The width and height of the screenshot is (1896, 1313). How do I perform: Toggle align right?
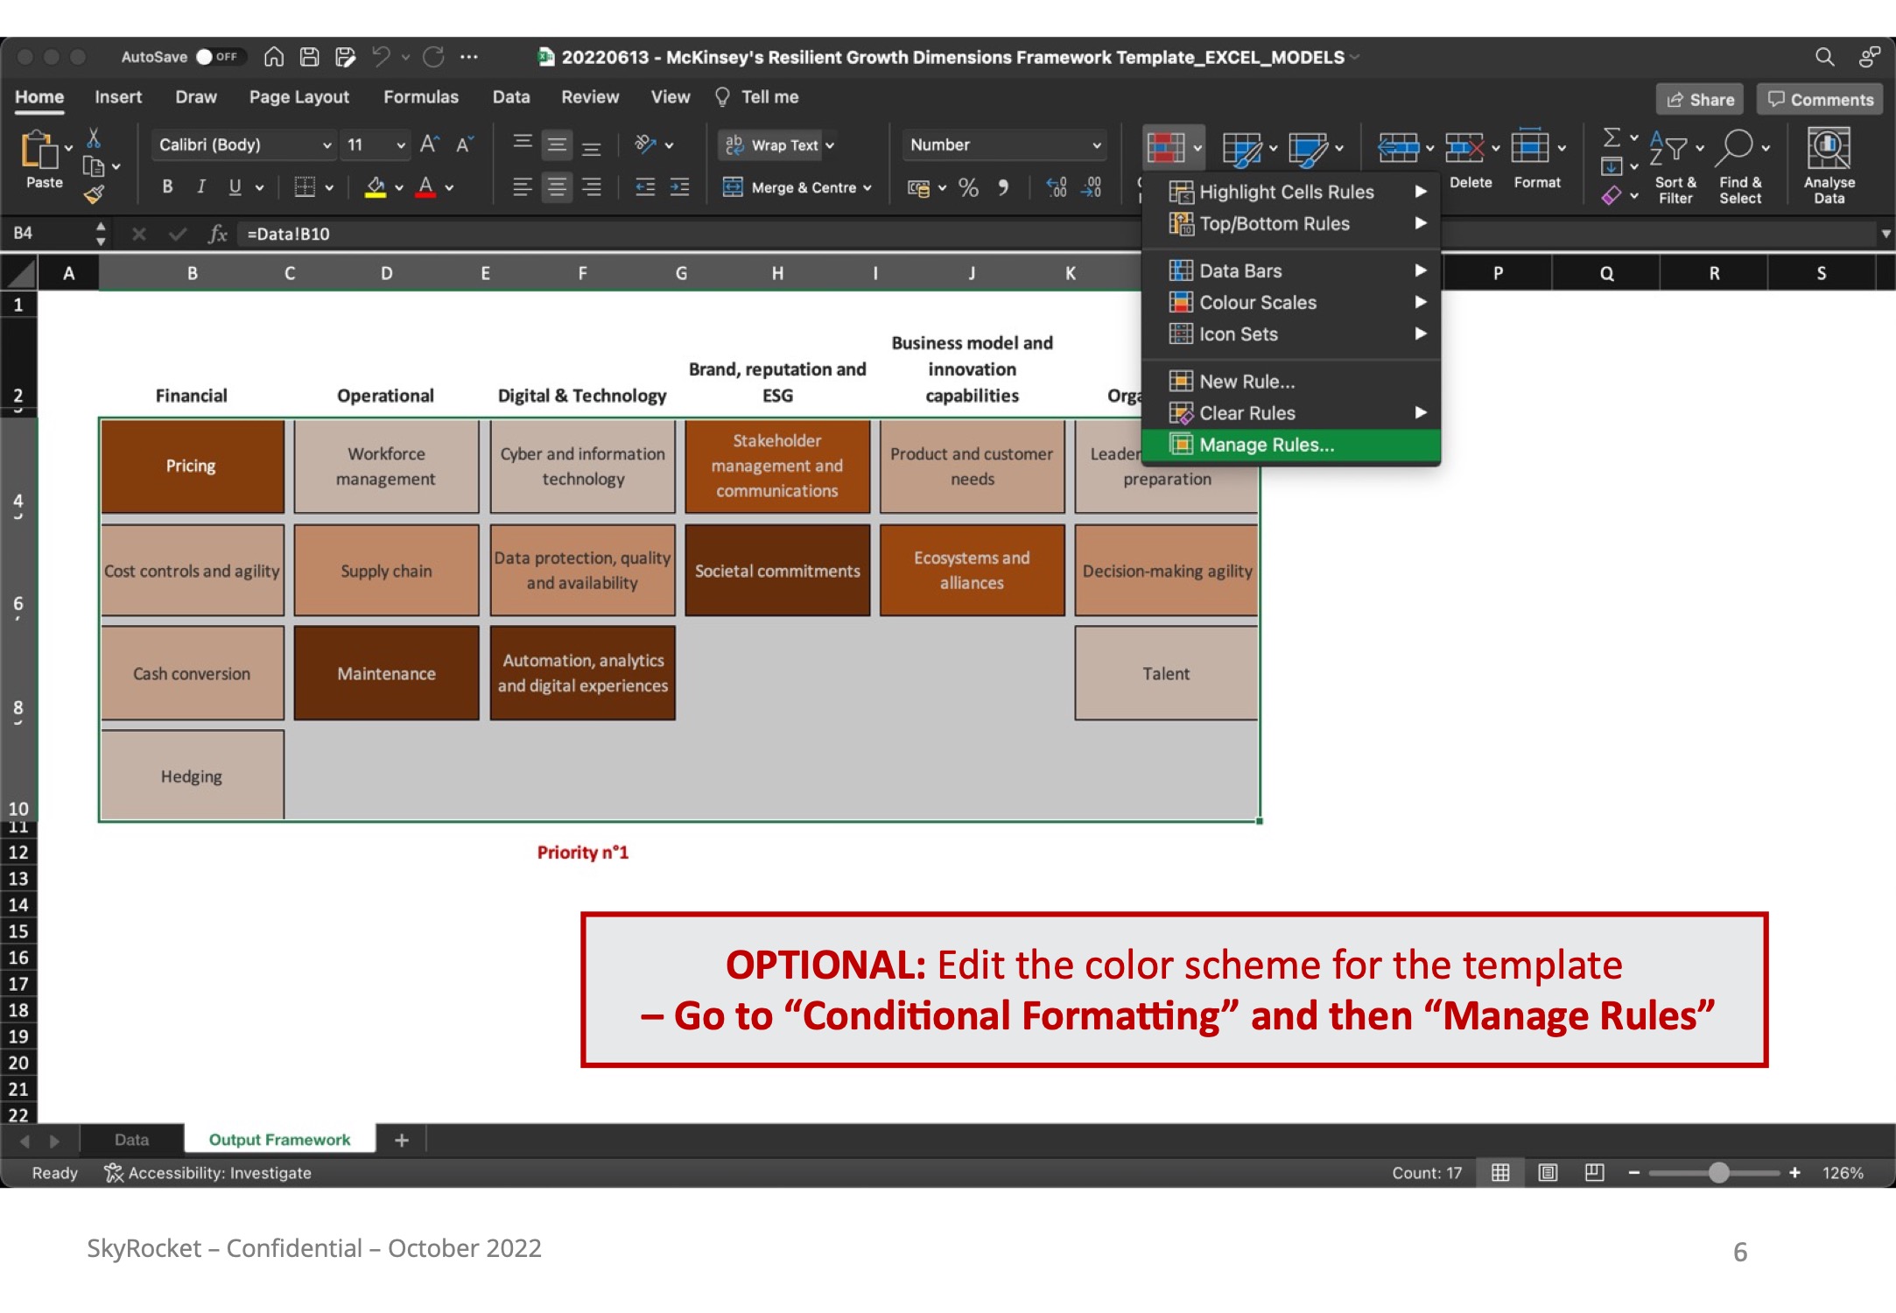(x=592, y=187)
